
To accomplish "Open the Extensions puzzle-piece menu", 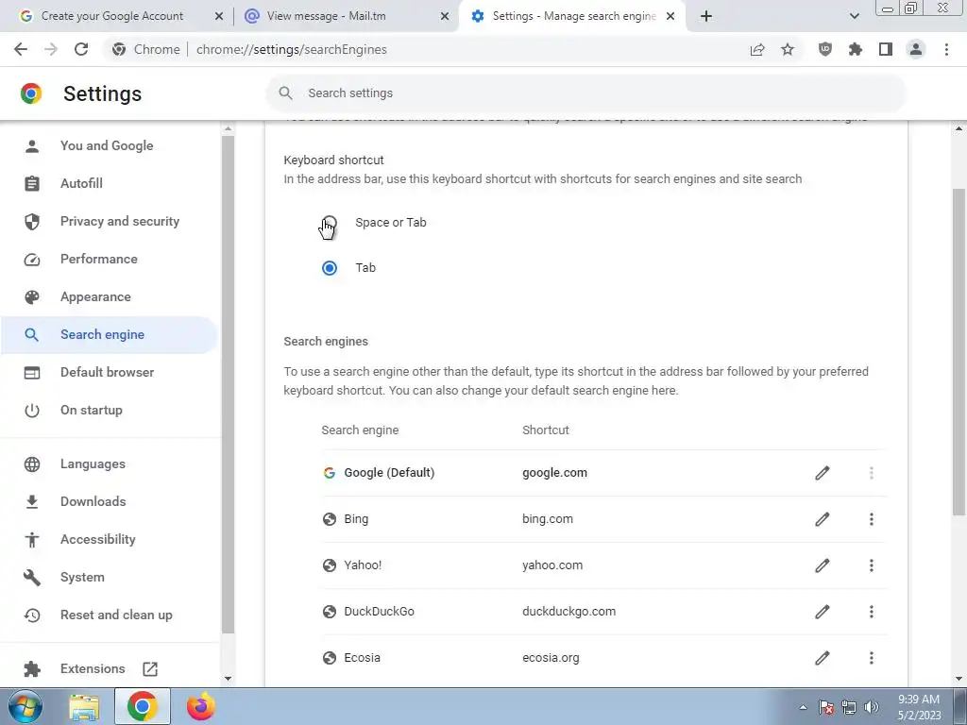I will [x=856, y=49].
